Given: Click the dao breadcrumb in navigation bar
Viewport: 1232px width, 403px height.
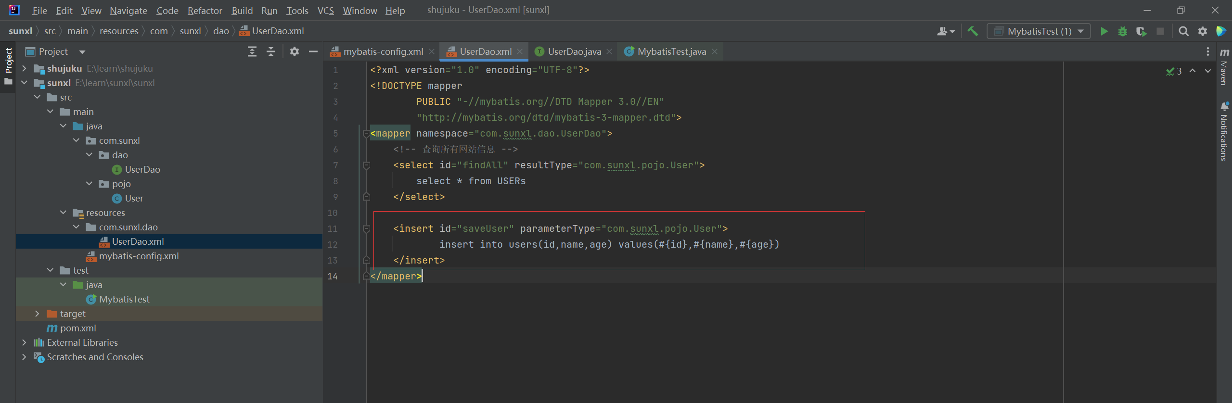Looking at the screenshot, I should (x=221, y=31).
